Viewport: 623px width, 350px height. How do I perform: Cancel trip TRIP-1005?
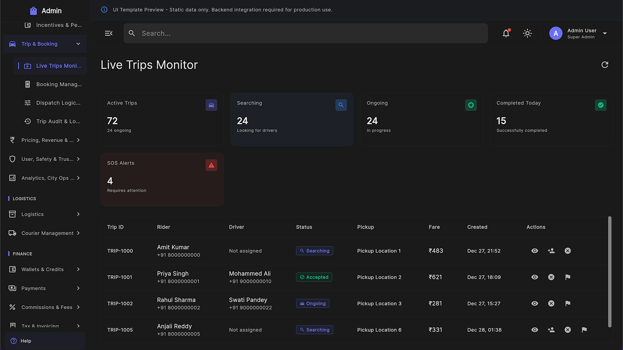pos(568,330)
